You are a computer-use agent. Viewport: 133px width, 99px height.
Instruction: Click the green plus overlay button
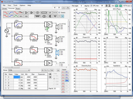click(x=117, y=6)
